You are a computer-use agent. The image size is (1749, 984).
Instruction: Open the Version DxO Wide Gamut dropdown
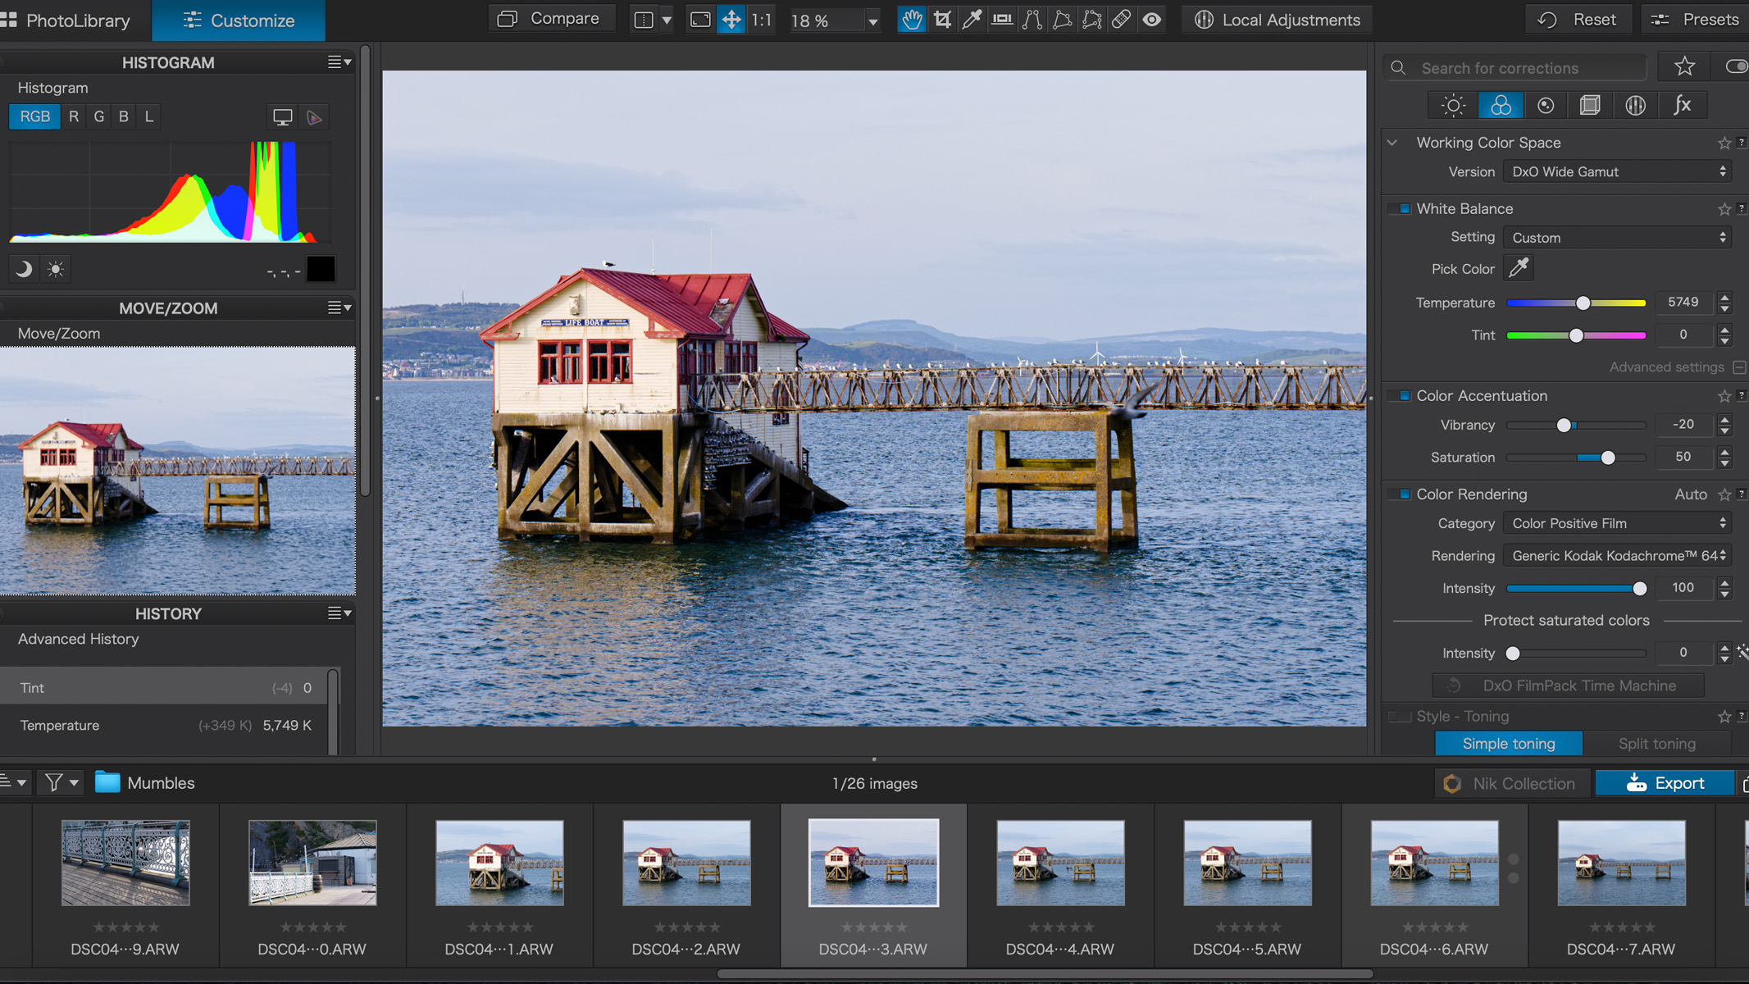click(x=1618, y=171)
